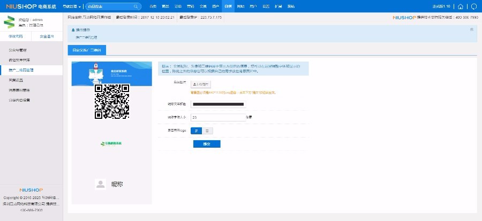Click the green admin logo icon
The height and width of the screenshot is (221, 482).
pyautogui.click(x=9, y=22)
